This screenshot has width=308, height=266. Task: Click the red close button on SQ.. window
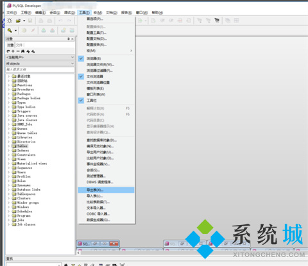[x=114, y=244]
